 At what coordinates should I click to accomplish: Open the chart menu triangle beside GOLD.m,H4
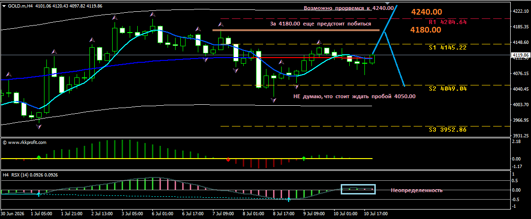(4, 6)
